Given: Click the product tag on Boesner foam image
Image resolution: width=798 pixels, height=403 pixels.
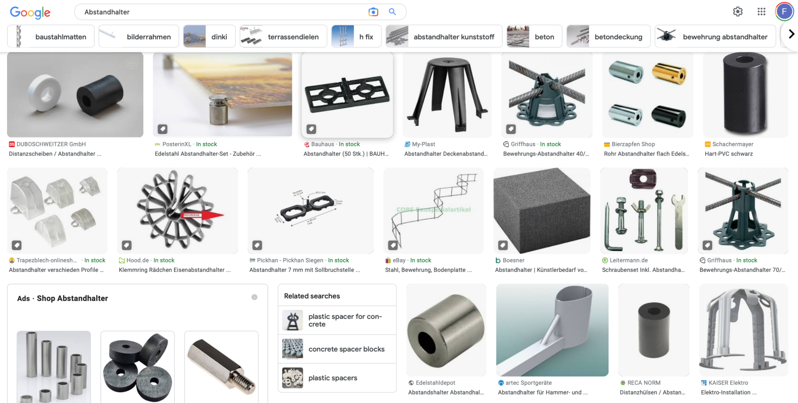Looking at the screenshot, I should pos(503,245).
